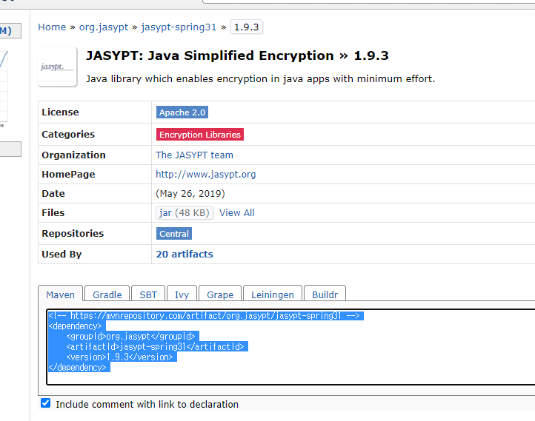Open the jasypt-spring31 breadcrumb link
Viewport: 535px width, 421px height.
pyautogui.click(x=179, y=27)
